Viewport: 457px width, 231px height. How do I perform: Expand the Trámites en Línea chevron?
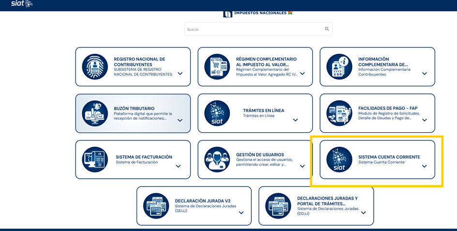click(295, 120)
